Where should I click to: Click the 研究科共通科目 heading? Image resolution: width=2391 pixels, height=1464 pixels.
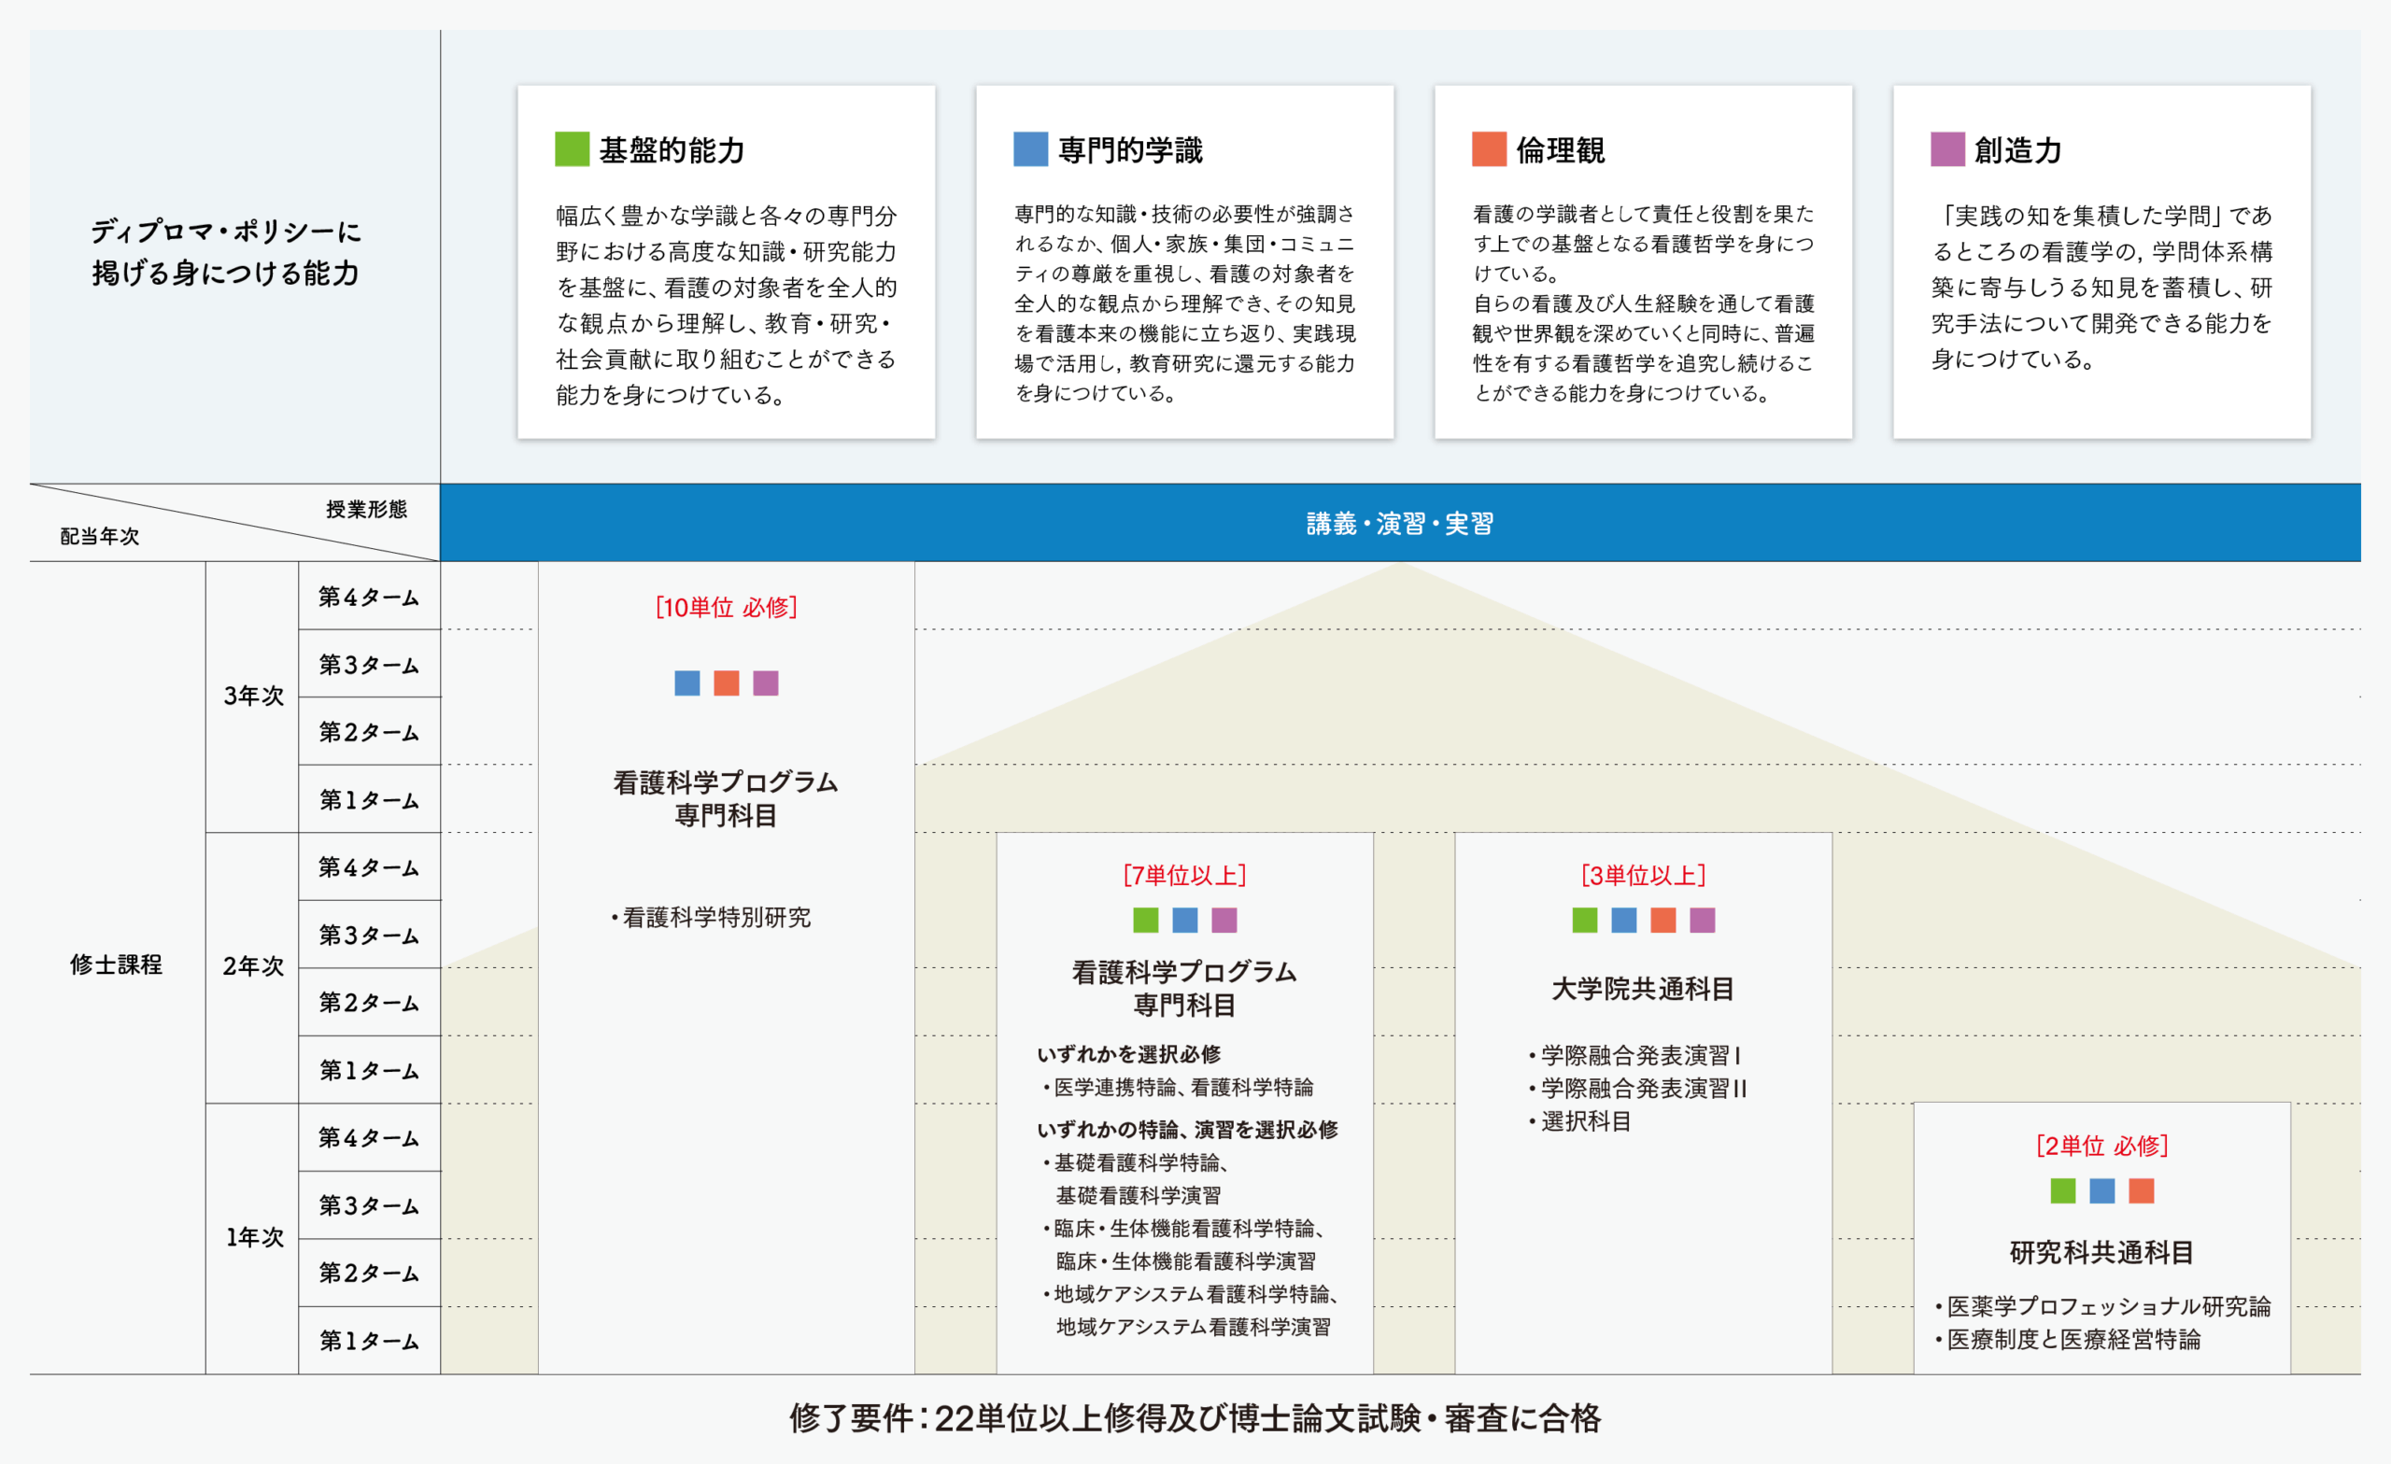(x=2101, y=1252)
